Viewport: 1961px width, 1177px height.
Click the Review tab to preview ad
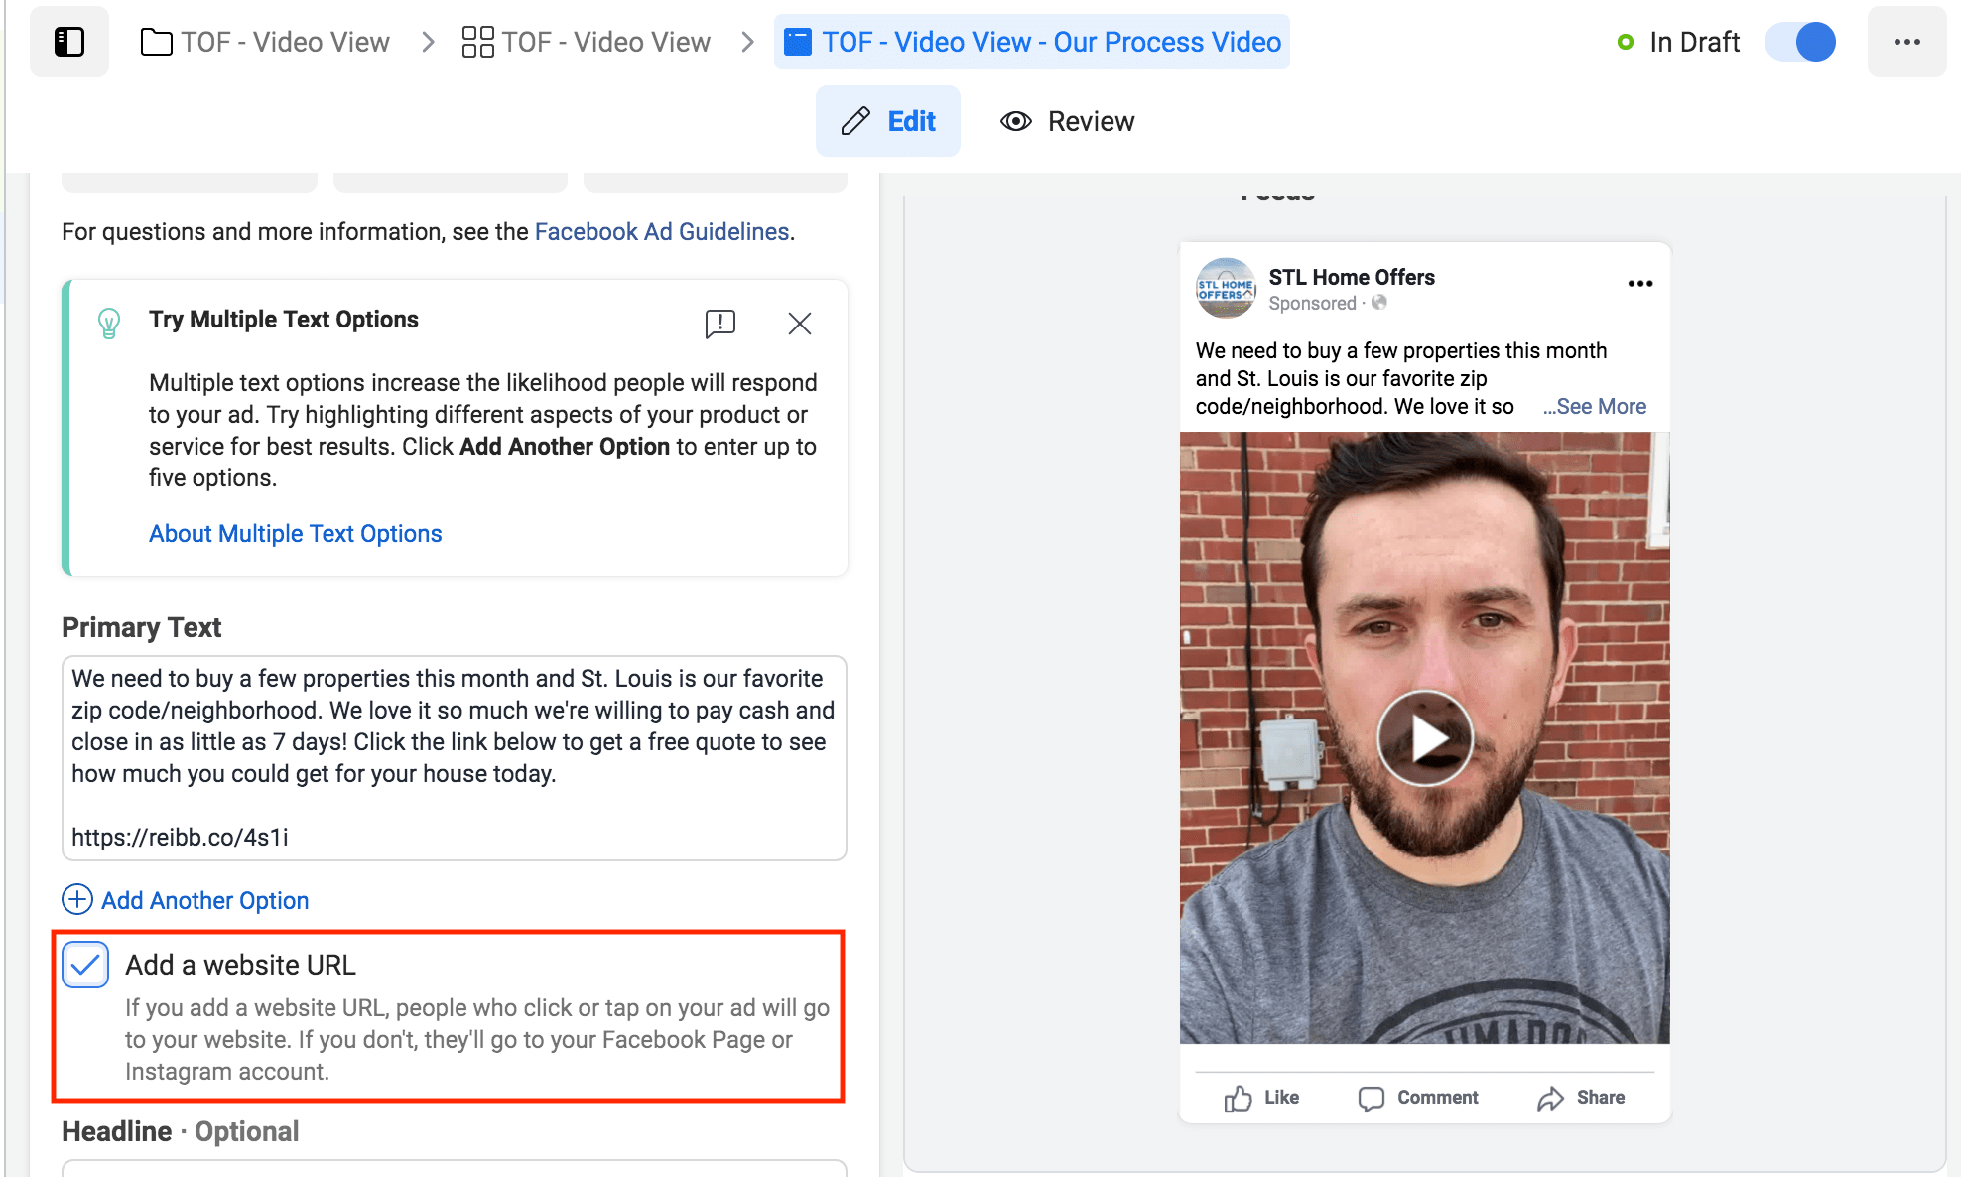pos(1068,119)
